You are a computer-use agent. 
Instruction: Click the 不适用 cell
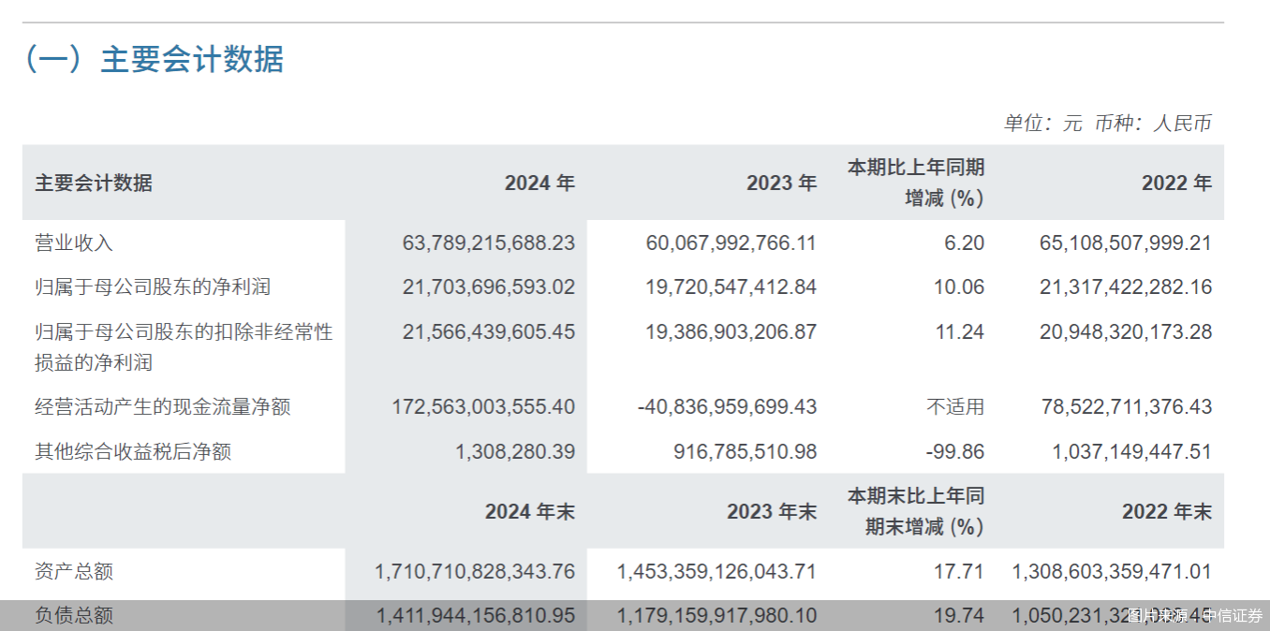click(x=955, y=406)
